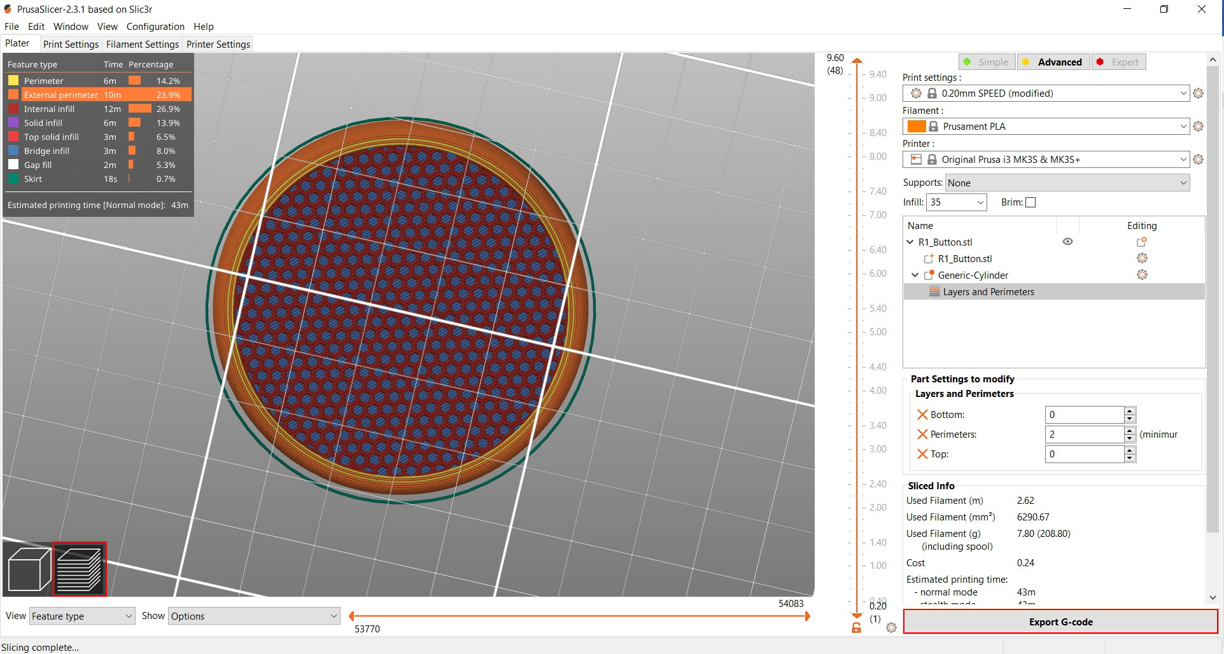Switch to the 3D editor view cube
The width and height of the screenshot is (1224, 654).
point(29,569)
